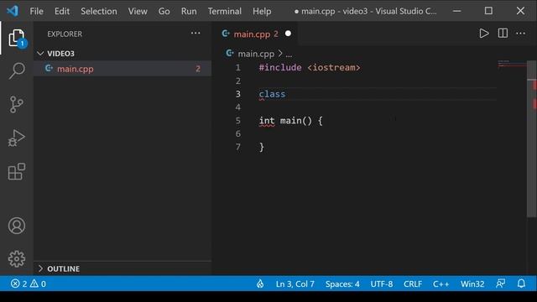Open the Accounts menu icon
The height and width of the screenshot is (302, 537).
[x=17, y=226]
